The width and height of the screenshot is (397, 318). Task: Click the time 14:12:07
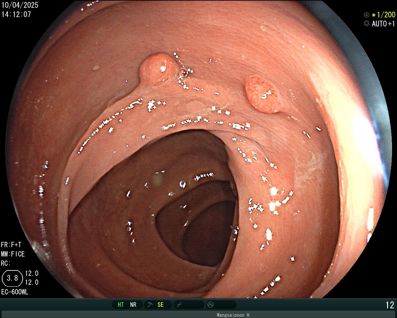pyautogui.click(x=16, y=14)
